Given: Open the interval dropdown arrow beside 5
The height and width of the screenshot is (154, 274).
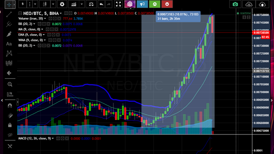Looking at the screenshot, I should pos(35,4).
